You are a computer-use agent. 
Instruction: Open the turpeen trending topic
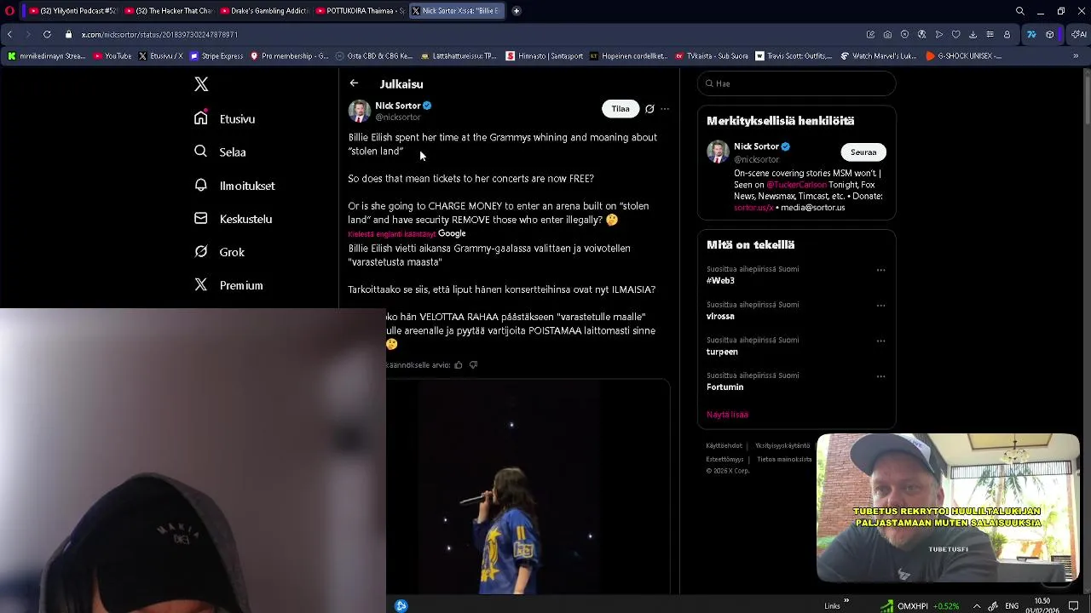click(x=722, y=352)
